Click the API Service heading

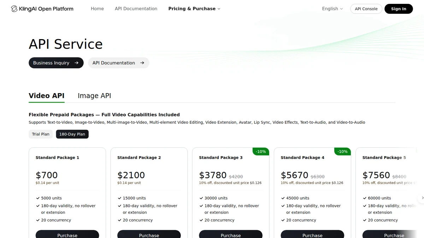click(x=66, y=44)
